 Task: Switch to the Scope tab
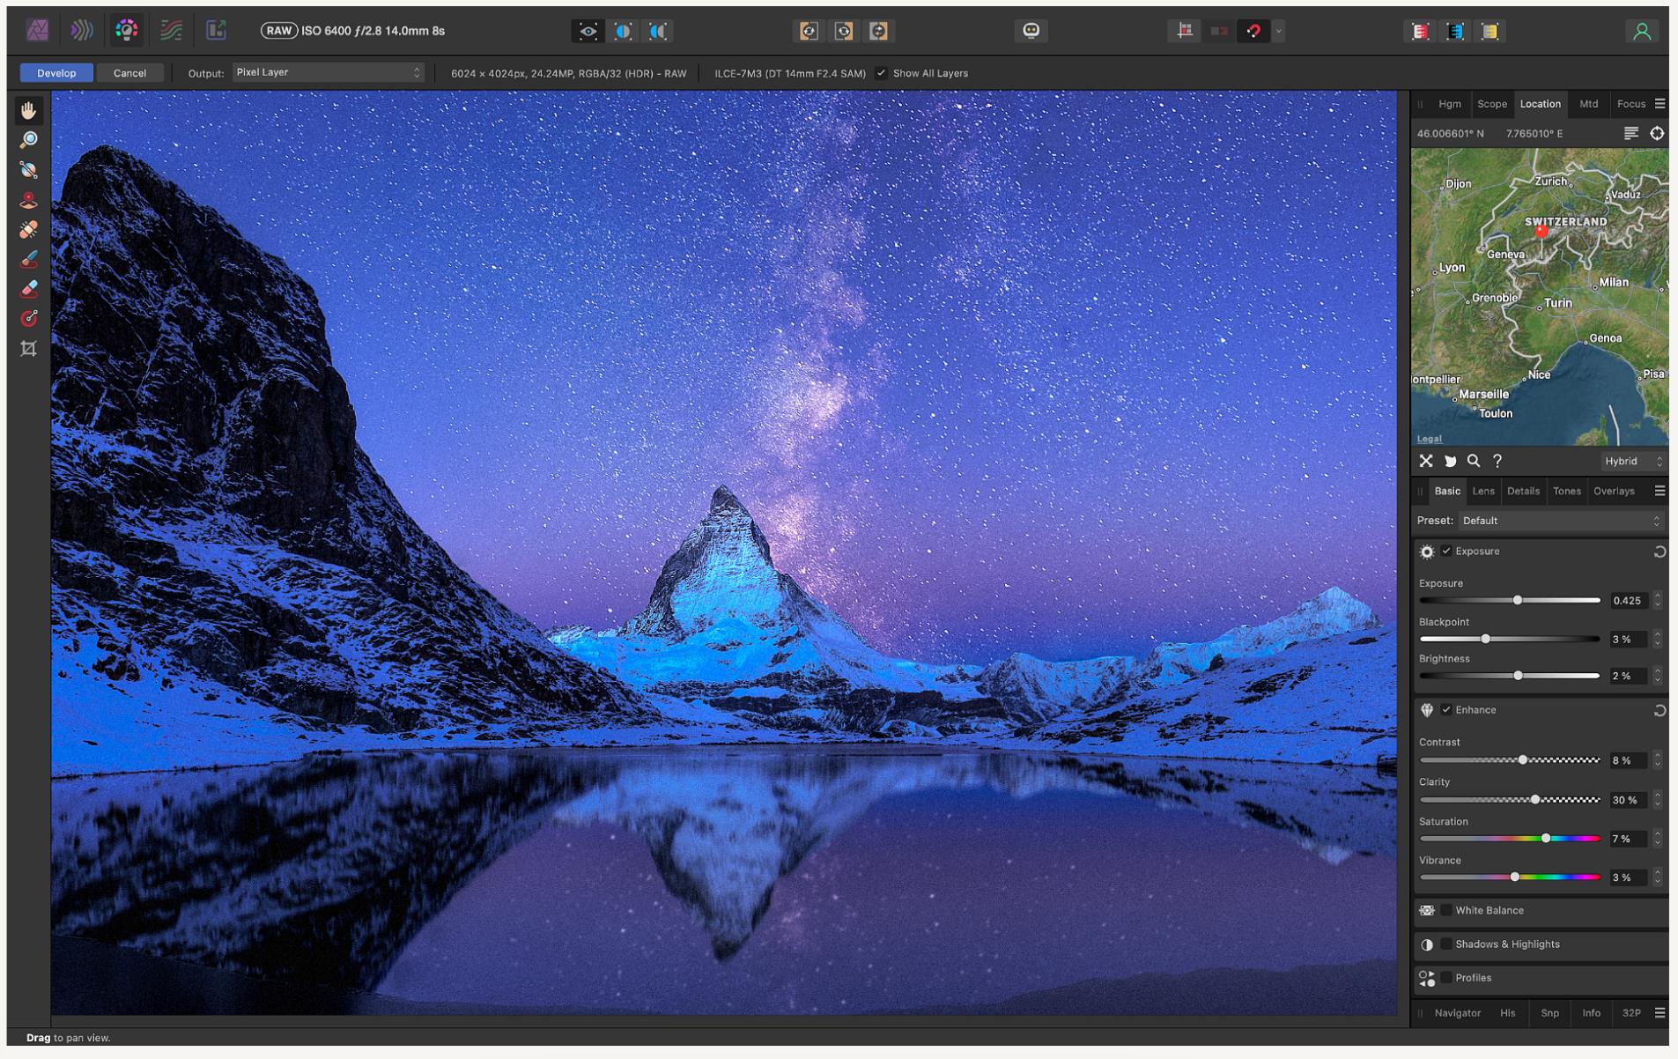click(1491, 104)
